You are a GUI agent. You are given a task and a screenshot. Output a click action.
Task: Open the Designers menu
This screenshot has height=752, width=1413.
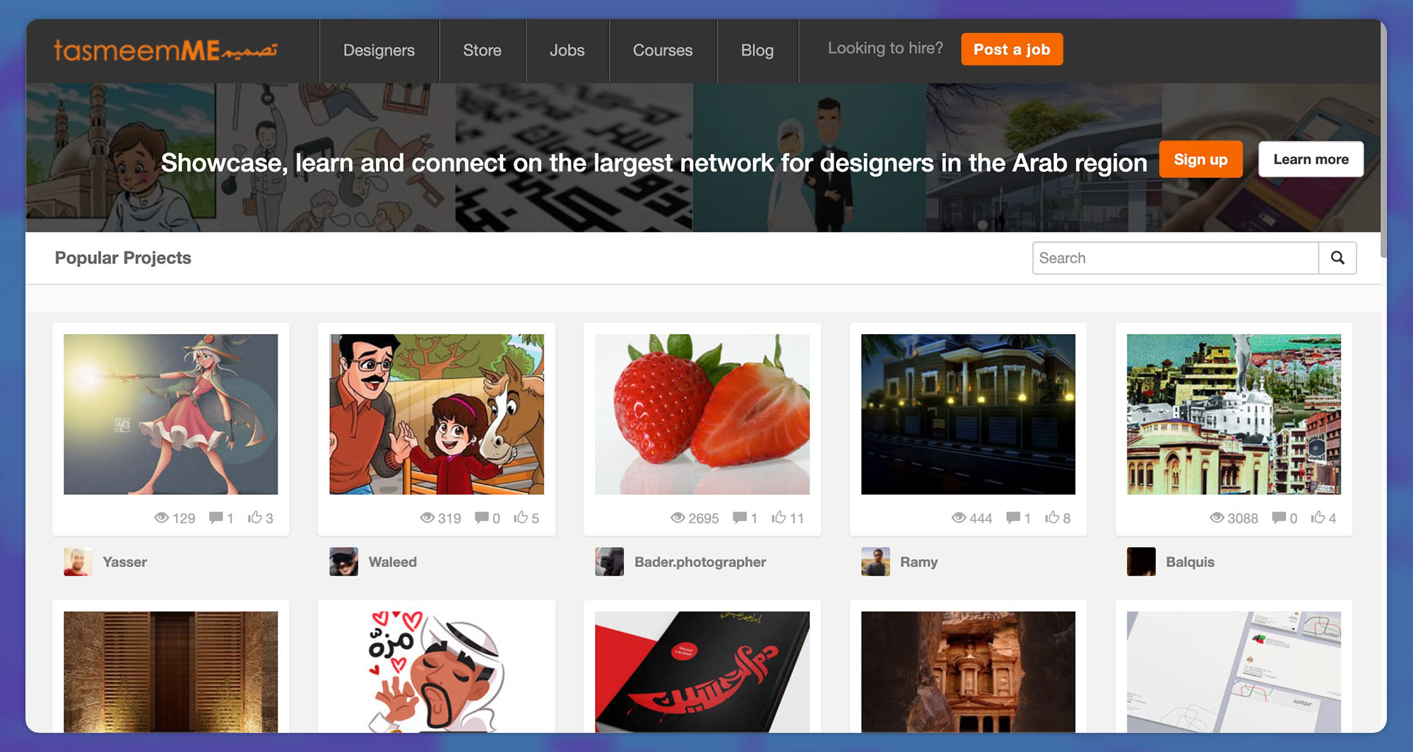point(379,50)
